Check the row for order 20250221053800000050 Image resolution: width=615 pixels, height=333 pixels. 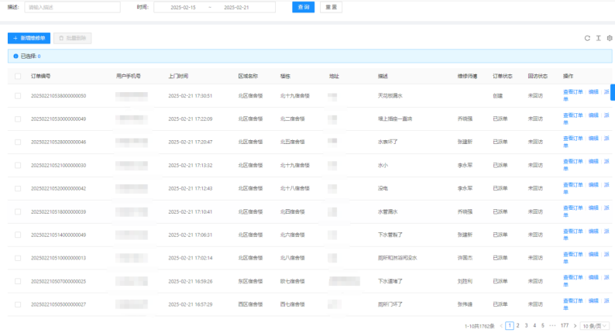17,96
